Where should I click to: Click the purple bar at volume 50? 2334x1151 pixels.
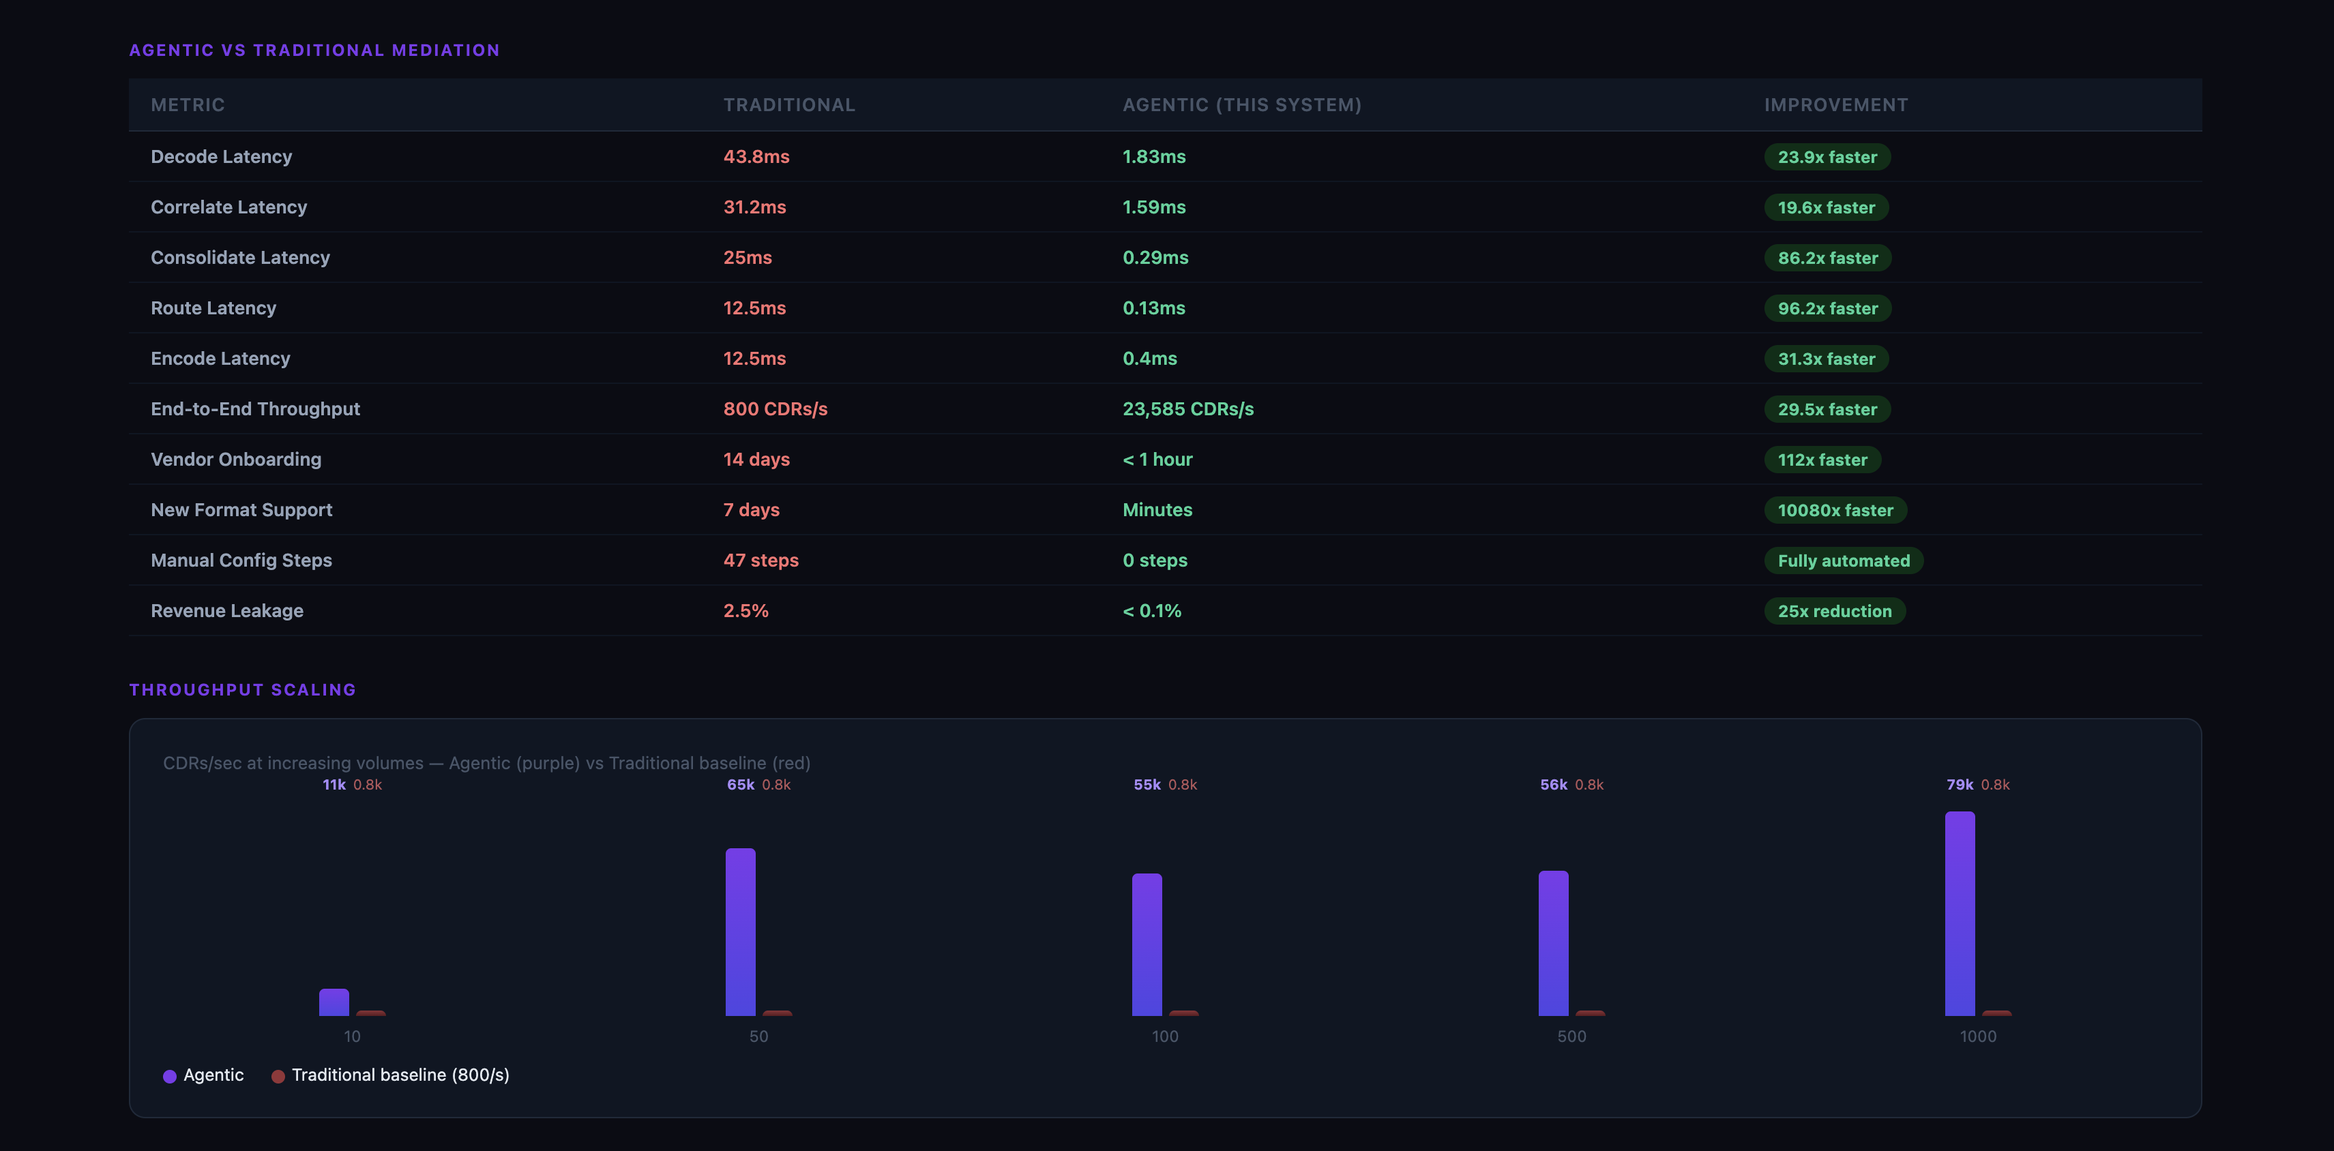coord(740,931)
